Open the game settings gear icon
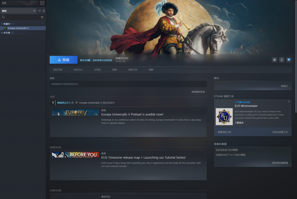The height and width of the screenshot is (199, 297). [x=274, y=60]
